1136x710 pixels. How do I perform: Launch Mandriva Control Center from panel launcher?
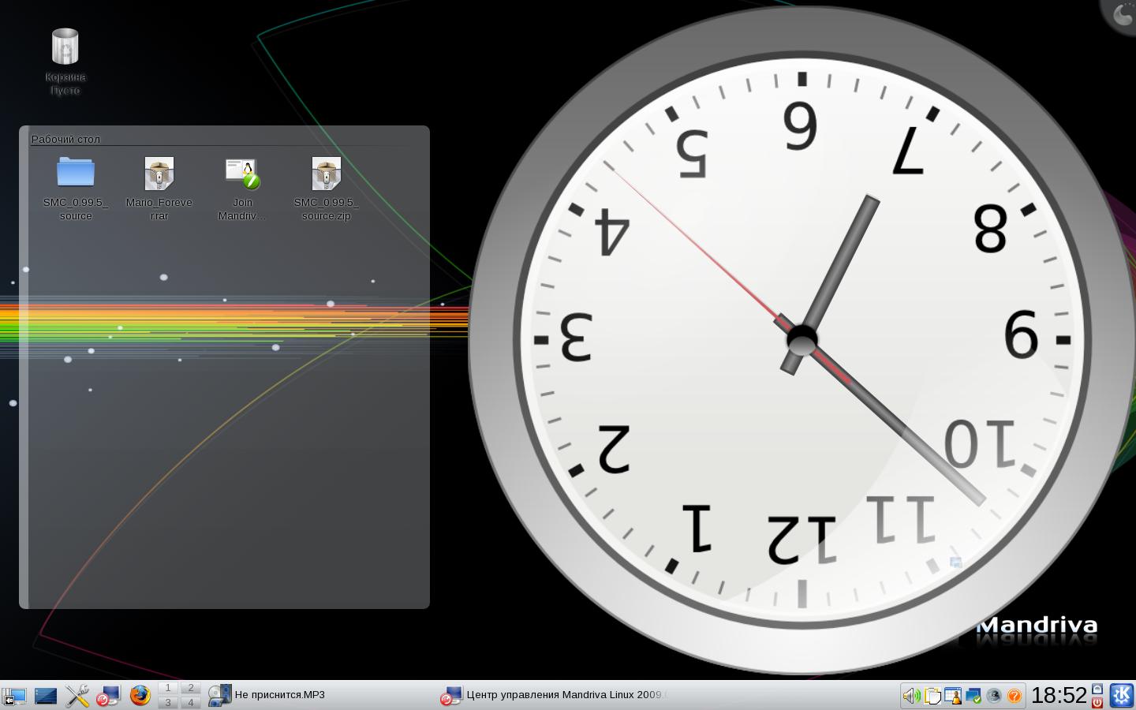pos(108,696)
